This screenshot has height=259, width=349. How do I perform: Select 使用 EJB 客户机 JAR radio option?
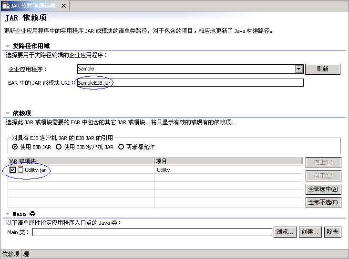[59, 147]
